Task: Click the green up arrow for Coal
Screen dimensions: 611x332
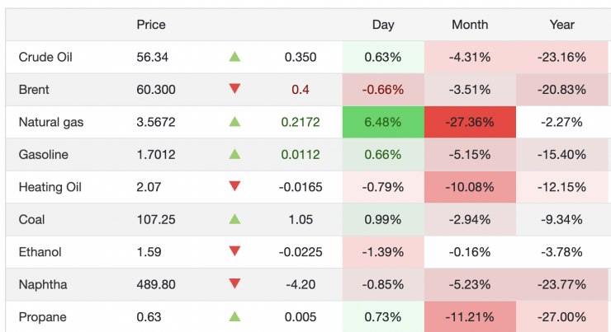Action: click(x=234, y=219)
